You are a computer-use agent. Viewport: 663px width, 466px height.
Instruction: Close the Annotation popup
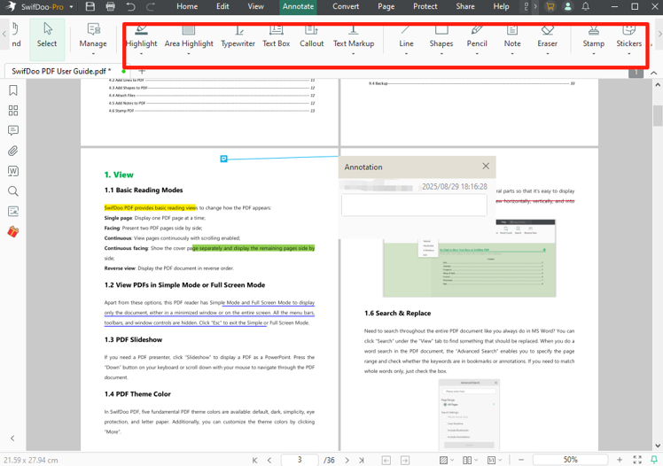[x=486, y=167]
